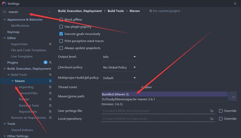241x138 pixels.
Task: Click Build Tools breadcrumb
Action: [116, 11]
